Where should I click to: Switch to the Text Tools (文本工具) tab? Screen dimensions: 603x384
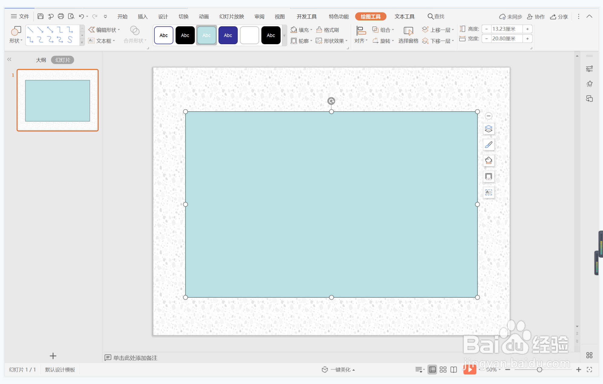pos(404,17)
